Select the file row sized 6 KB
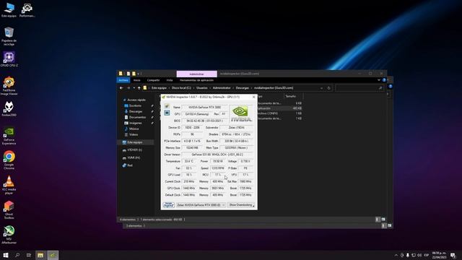Screen dimensions: 462x260 pyautogui.click(x=279, y=103)
